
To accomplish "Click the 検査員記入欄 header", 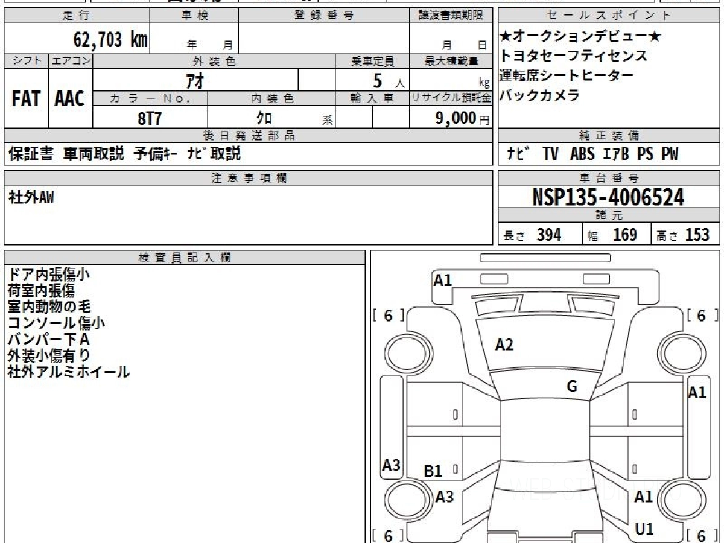I will point(185,258).
